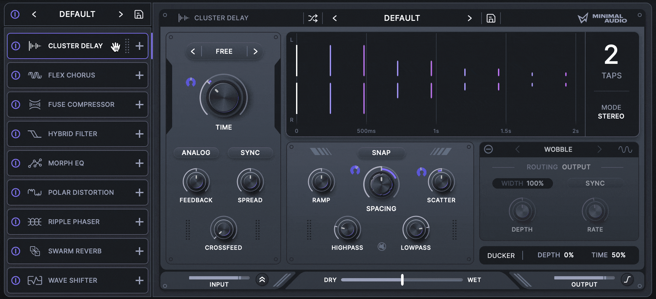Add Polar Distortion with its plus icon
This screenshot has width=656, height=299.
pos(140,192)
